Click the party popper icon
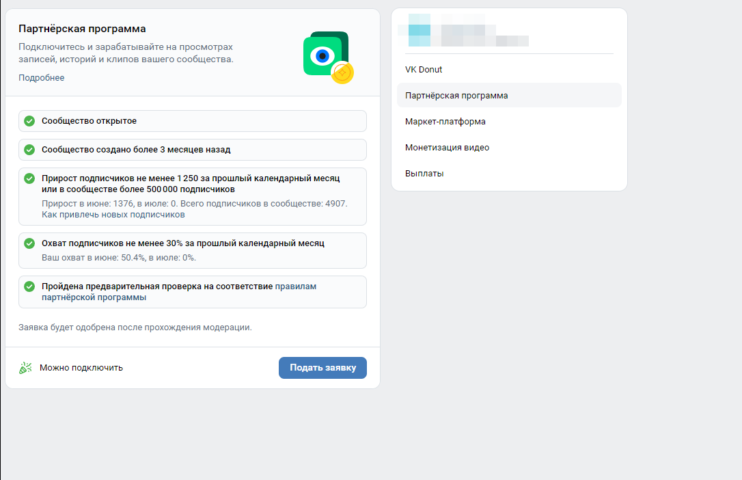742x480 pixels. tap(25, 368)
